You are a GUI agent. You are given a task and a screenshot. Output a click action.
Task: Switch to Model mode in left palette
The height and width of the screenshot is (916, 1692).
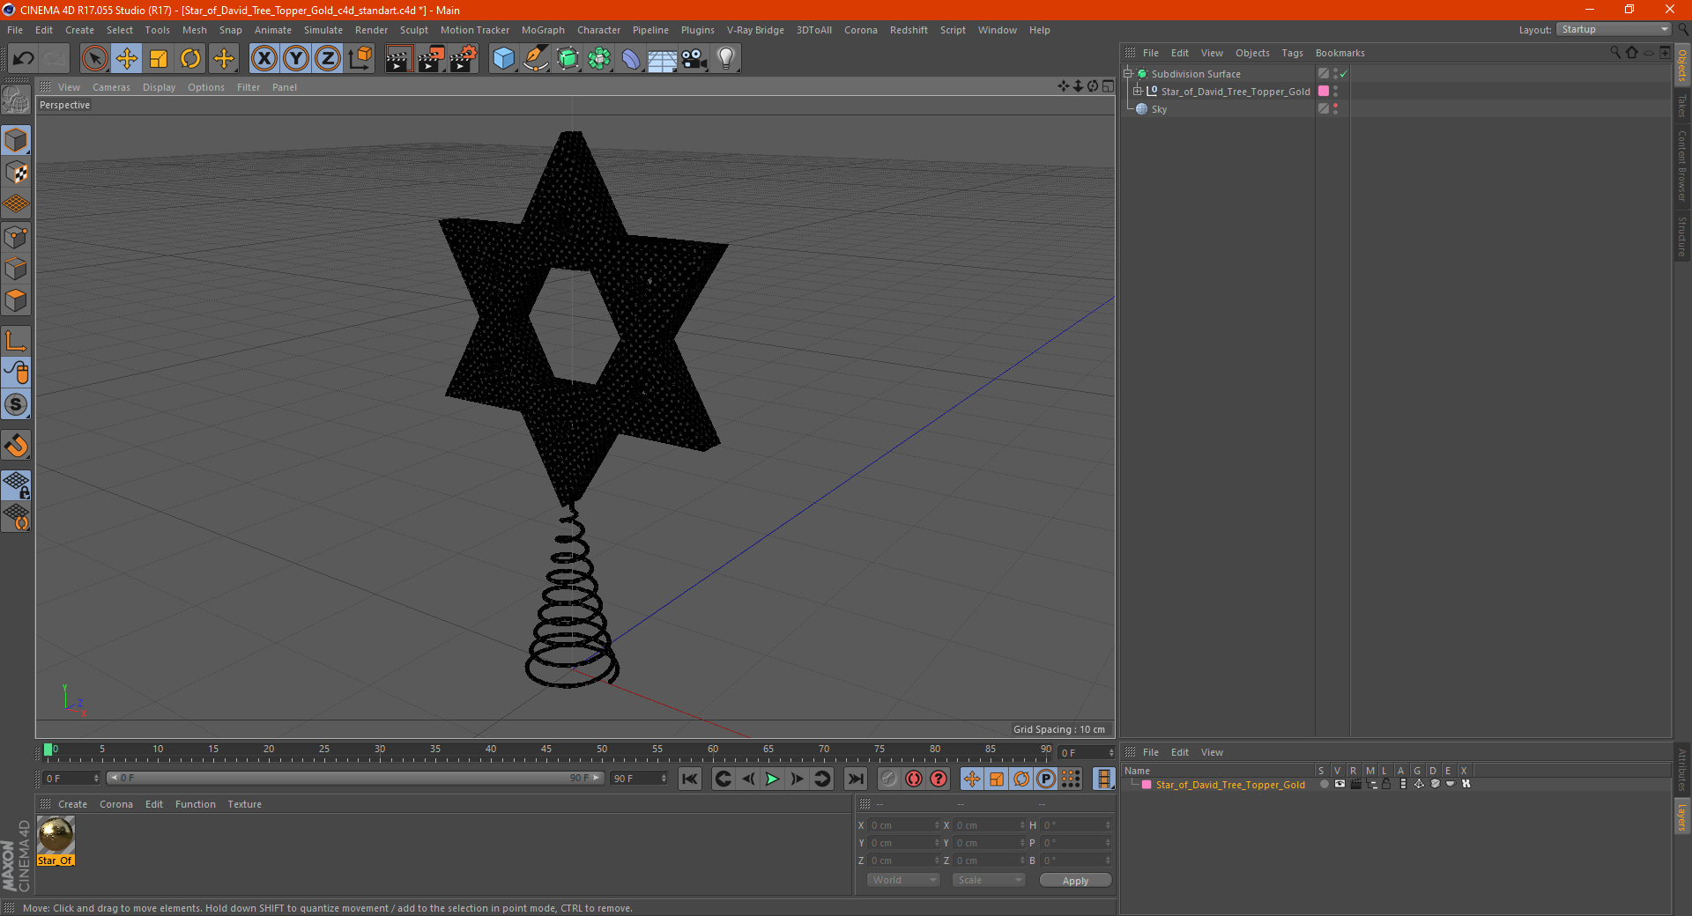[16, 140]
